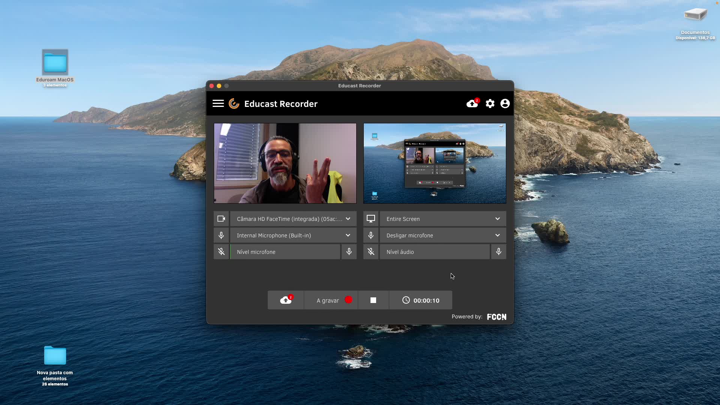Open user account profile icon
720x405 pixels.
pos(505,103)
